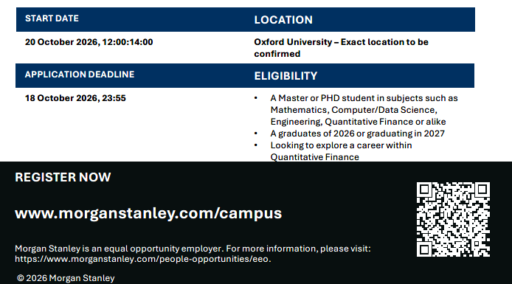Viewport: 512px width, 284px height.
Task: Click the top-left QR finder square
Action: (424, 190)
